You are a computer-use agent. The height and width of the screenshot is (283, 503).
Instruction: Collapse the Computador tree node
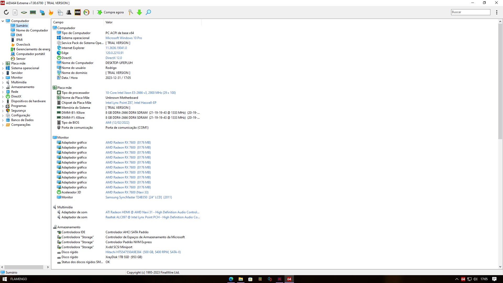click(3, 21)
